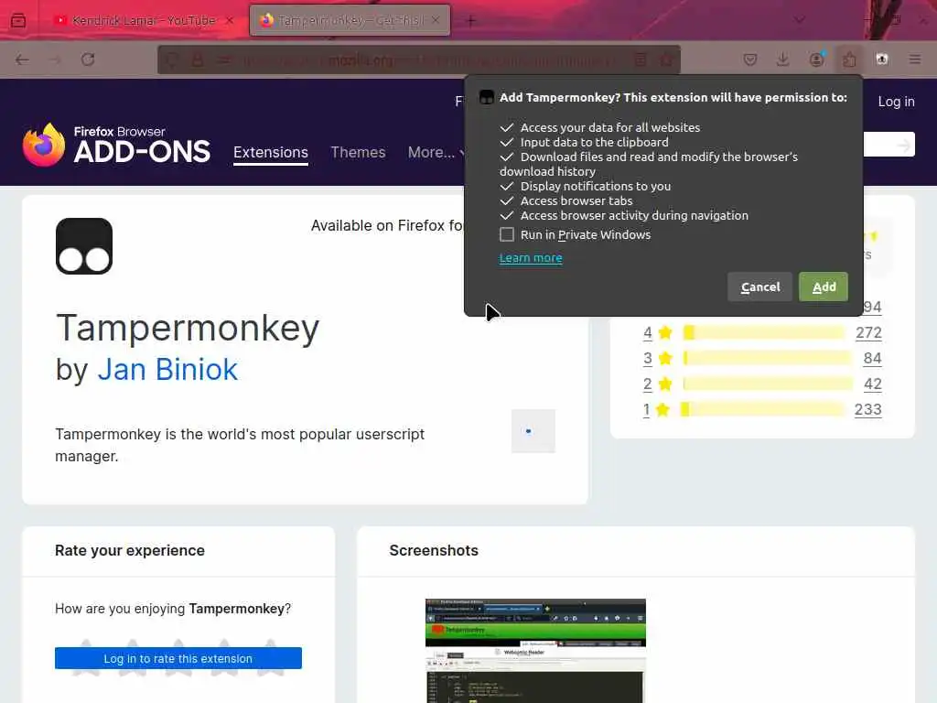Image resolution: width=937 pixels, height=703 pixels.
Task: Open the Themes section
Action: [358, 153]
